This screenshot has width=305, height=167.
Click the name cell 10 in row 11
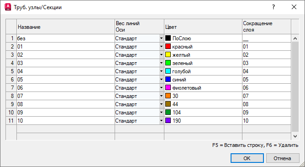pos(66,121)
